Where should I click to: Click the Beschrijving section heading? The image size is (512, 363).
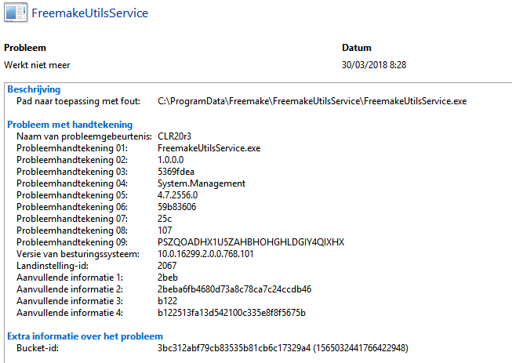coord(34,89)
